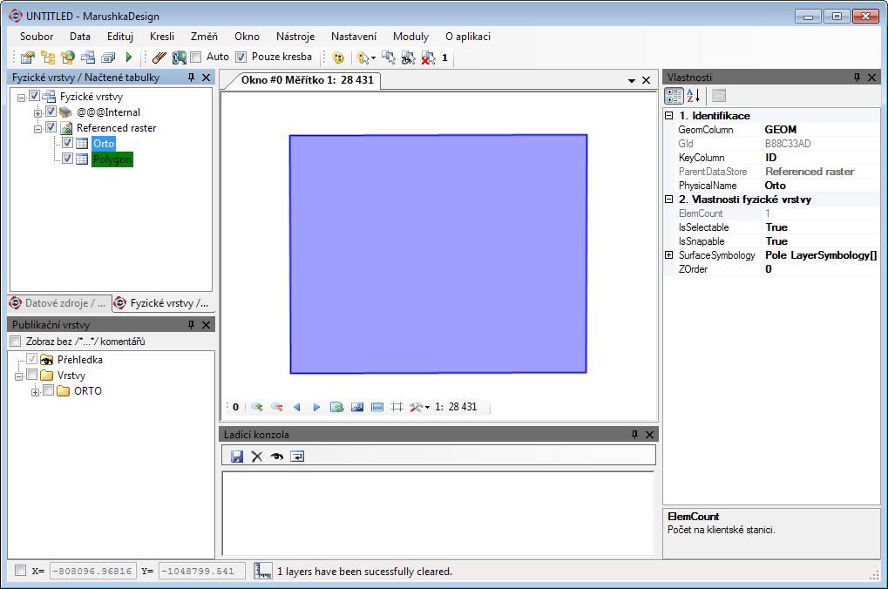Go to previous view with left arrow

pyautogui.click(x=297, y=407)
